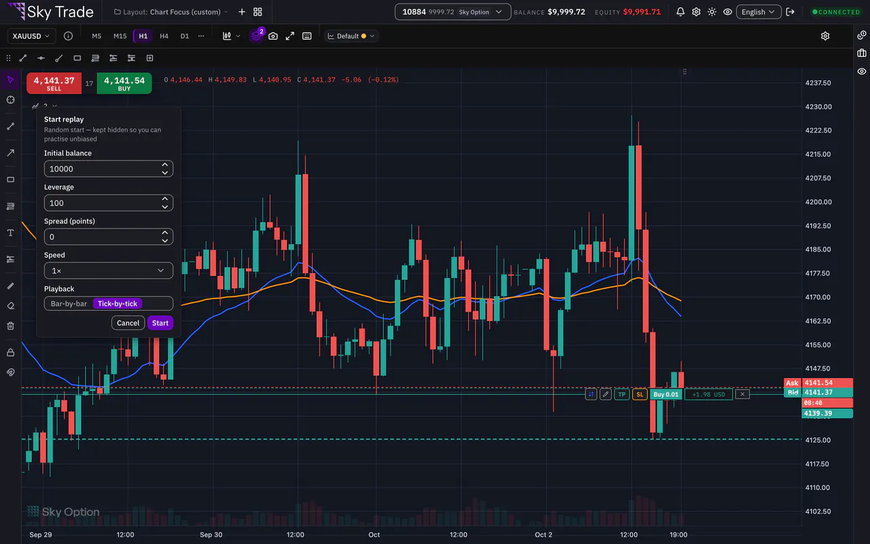Open the Speed 1× dropdown

tap(109, 271)
